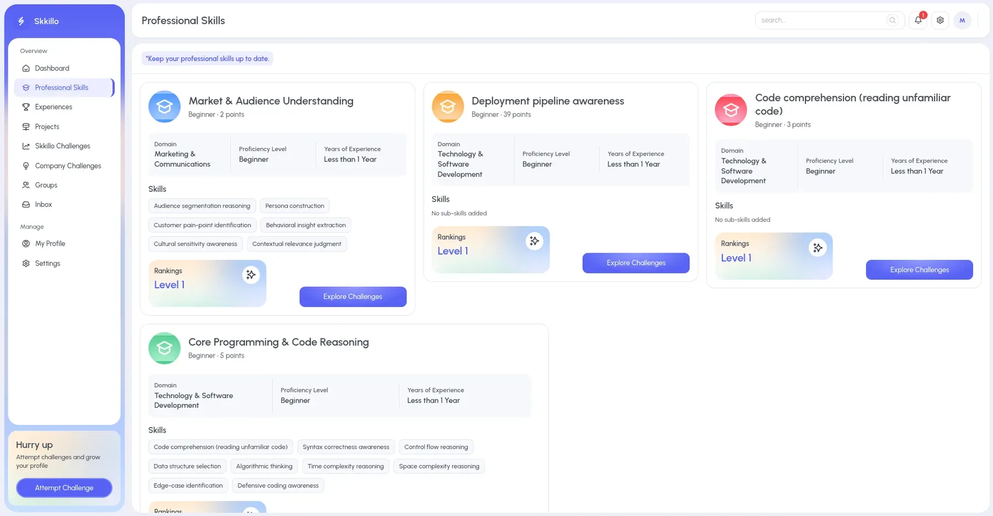
Task: Select the Syntax correctness awareness tag
Action: tap(346, 447)
